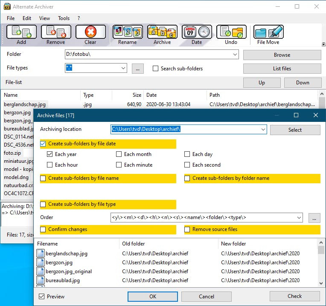The height and width of the screenshot is (306, 326).
Task: Close the Archive files dialog
Action: point(316,115)
